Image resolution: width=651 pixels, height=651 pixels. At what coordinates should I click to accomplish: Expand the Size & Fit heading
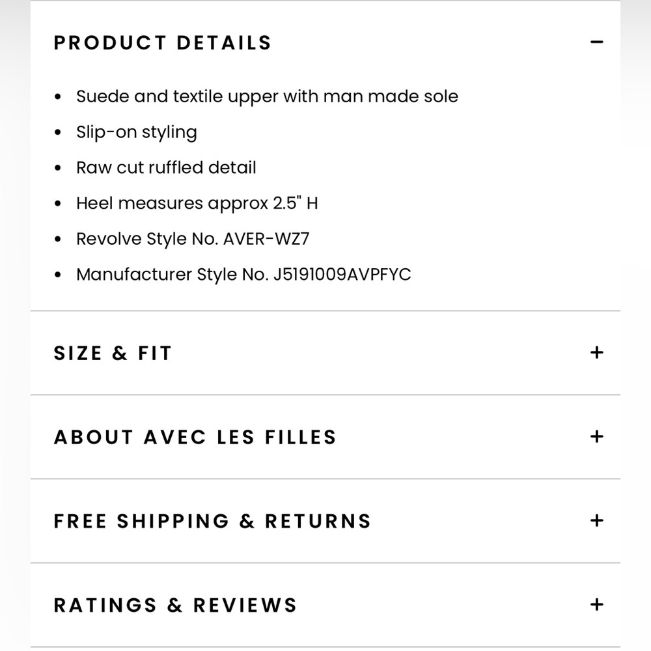tap(113, 353)
